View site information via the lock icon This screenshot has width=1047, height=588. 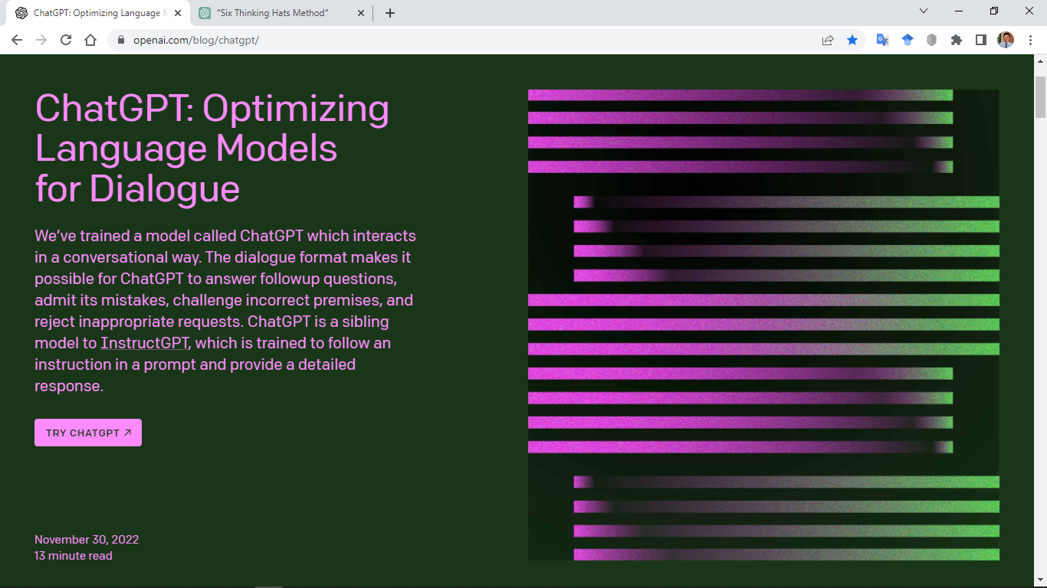pos(120,40)
